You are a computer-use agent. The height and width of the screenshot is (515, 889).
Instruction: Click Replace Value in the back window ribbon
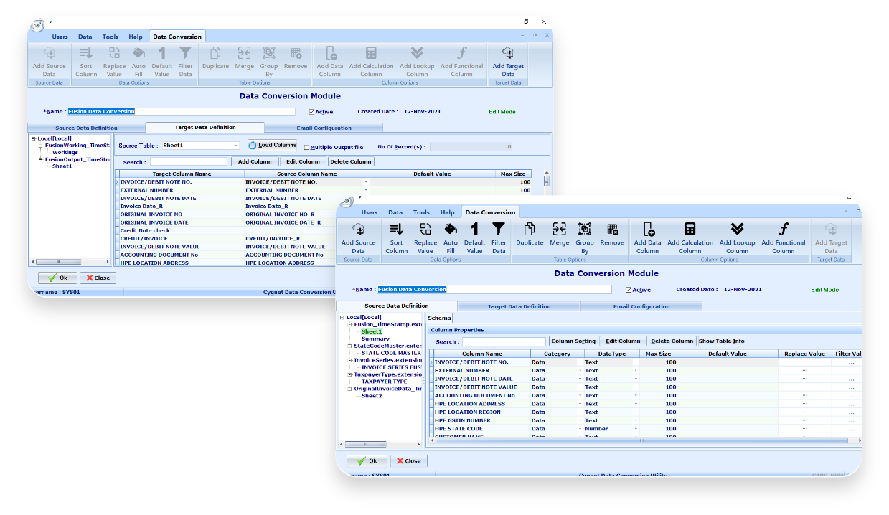114,62
